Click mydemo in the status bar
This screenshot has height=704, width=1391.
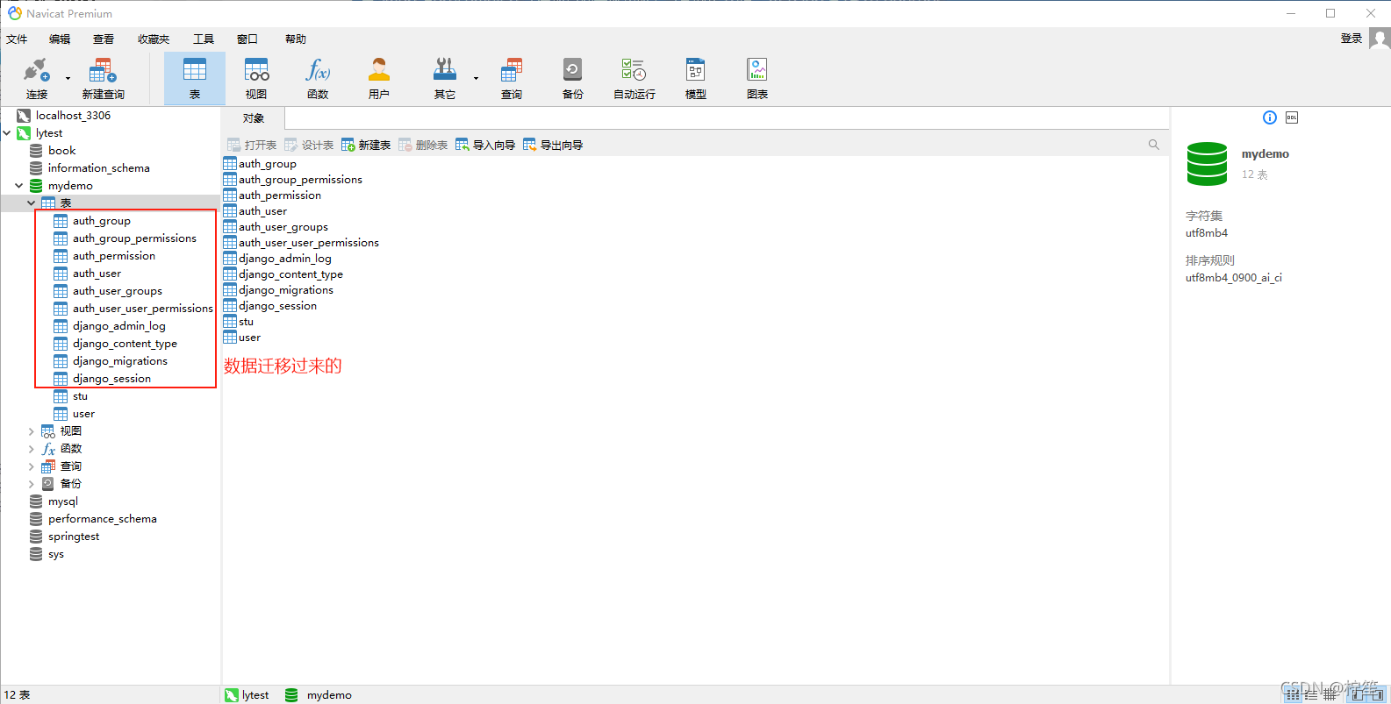(x=319, y=695)
